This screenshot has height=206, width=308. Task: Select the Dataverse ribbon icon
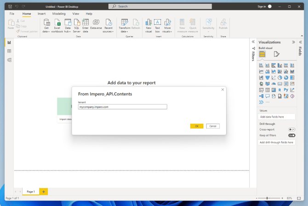[x=96, y=24]
